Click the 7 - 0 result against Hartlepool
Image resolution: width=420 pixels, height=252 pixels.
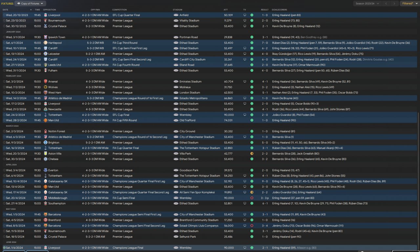click(264, 43)
